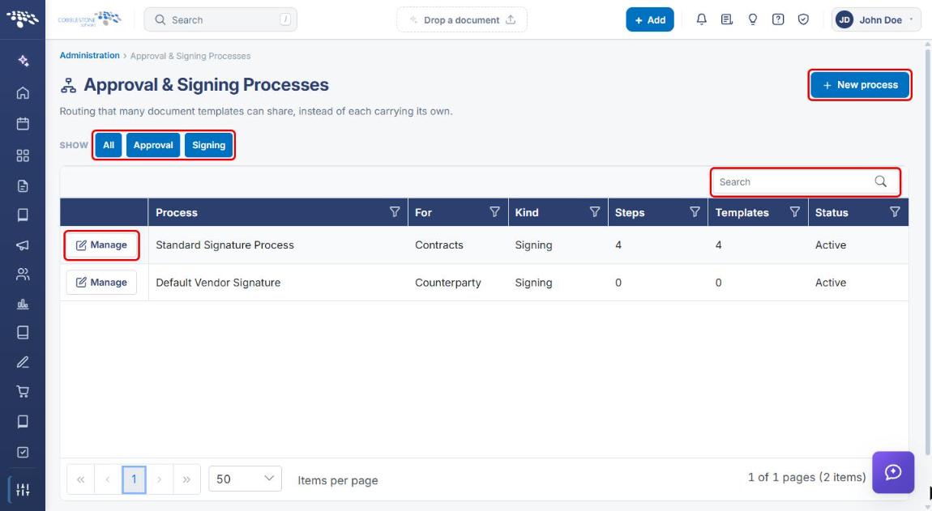Go to the next page arrow
This screenshot has height=511, width=932.
point(160,479)
